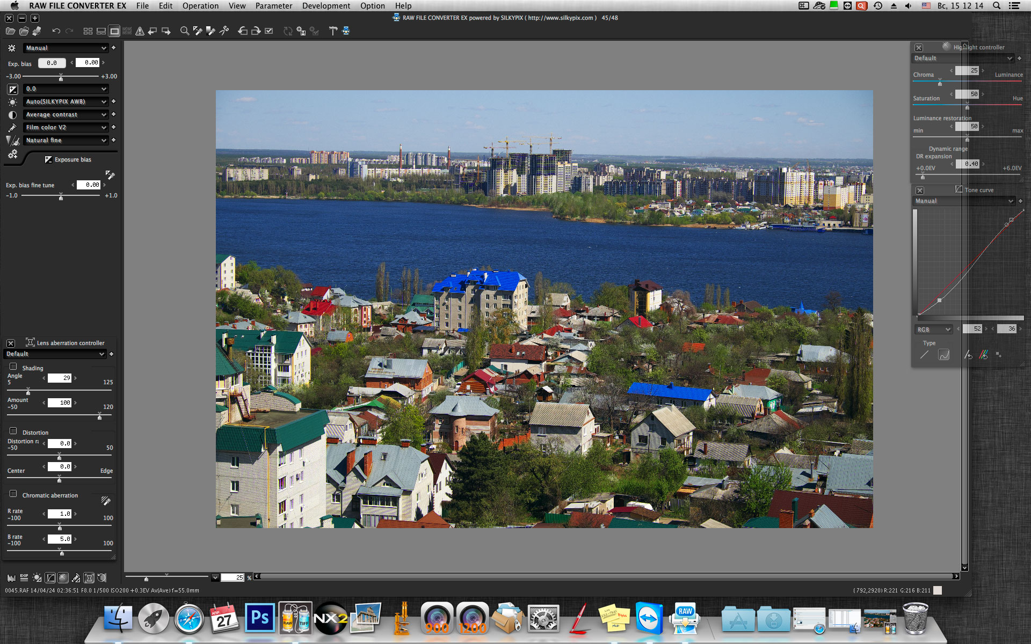Open the Option menu
1031x644 pixels.
click(x=373, y=6)
